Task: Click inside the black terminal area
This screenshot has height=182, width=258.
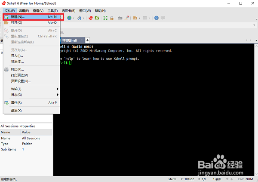Action: pos(154,110)
